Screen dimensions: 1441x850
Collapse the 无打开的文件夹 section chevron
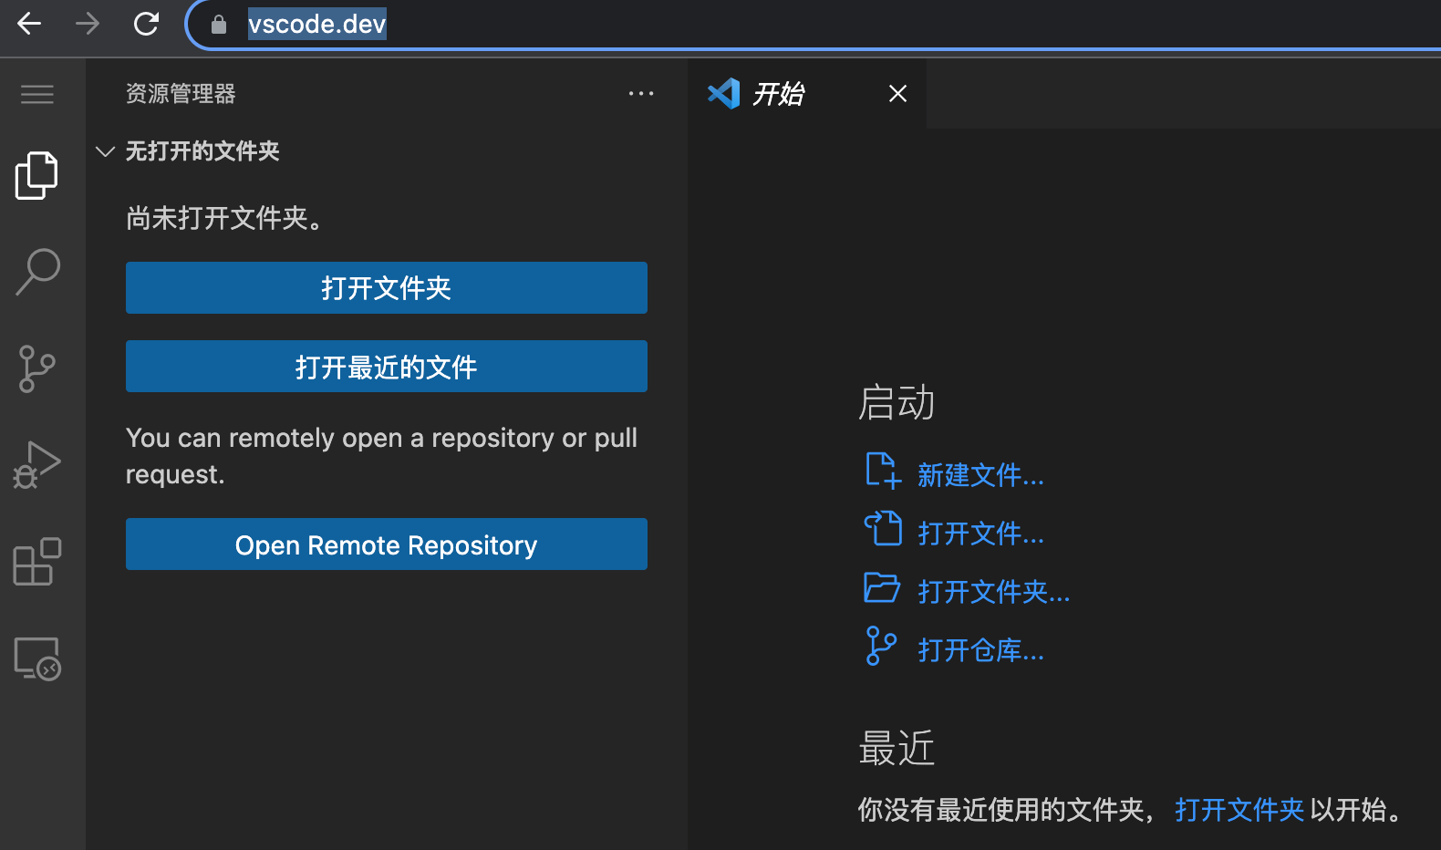click(105, 151)
